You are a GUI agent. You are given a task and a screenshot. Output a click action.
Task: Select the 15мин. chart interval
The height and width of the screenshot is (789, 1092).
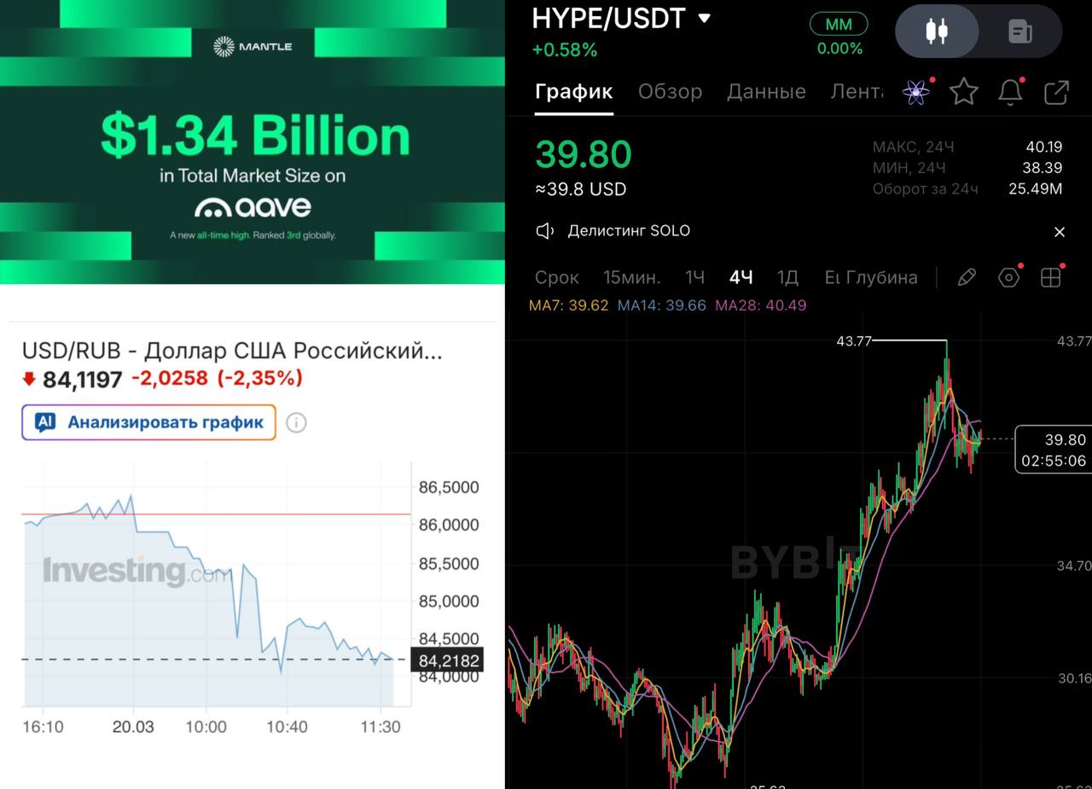point(631,277)
